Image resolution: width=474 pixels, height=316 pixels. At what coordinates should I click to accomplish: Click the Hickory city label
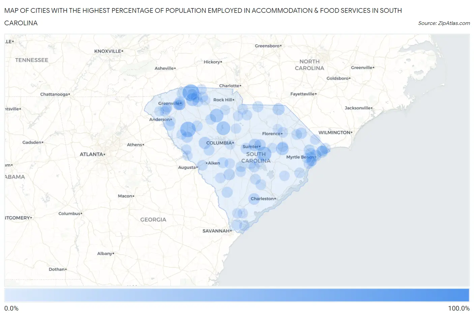click(213, 62)
